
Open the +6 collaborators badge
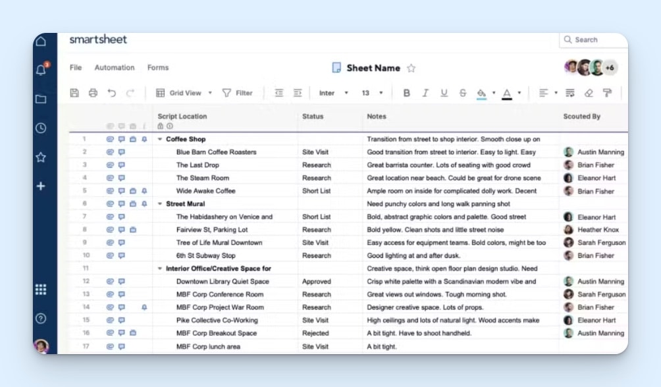pos(610,67)
